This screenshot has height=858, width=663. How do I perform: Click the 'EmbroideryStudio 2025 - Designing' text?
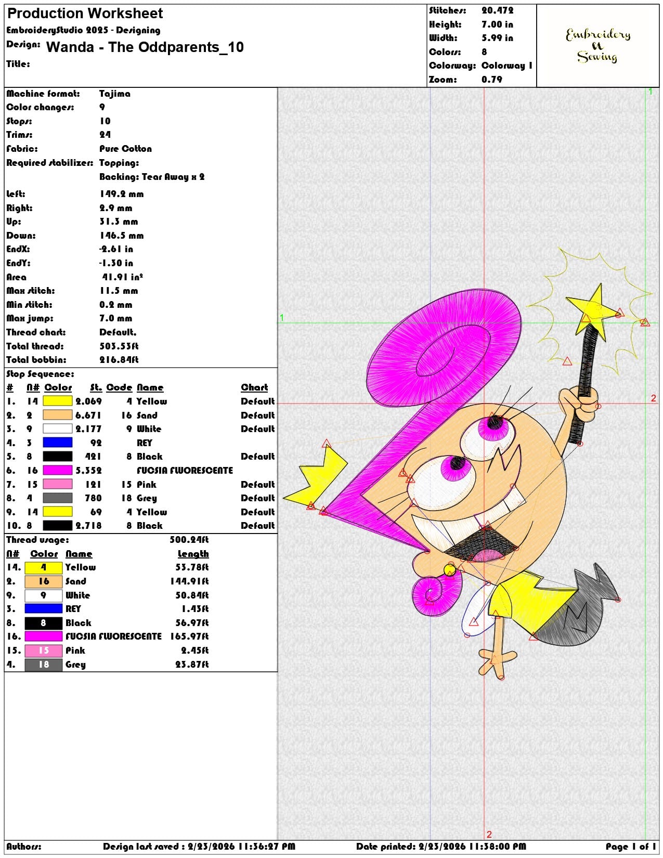tap(83, 30)
